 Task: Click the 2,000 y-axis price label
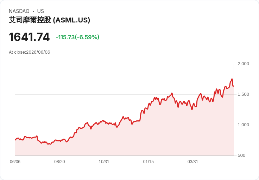243,64
